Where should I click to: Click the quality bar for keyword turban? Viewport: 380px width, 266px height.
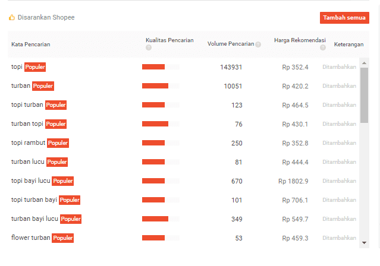pyautogui.click(x=161, y=85)
